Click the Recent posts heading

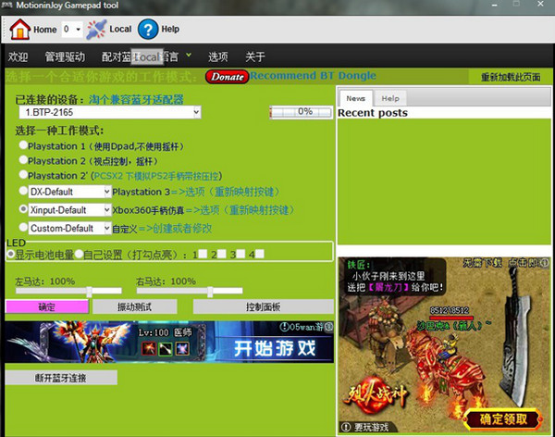tap(373, 113)
